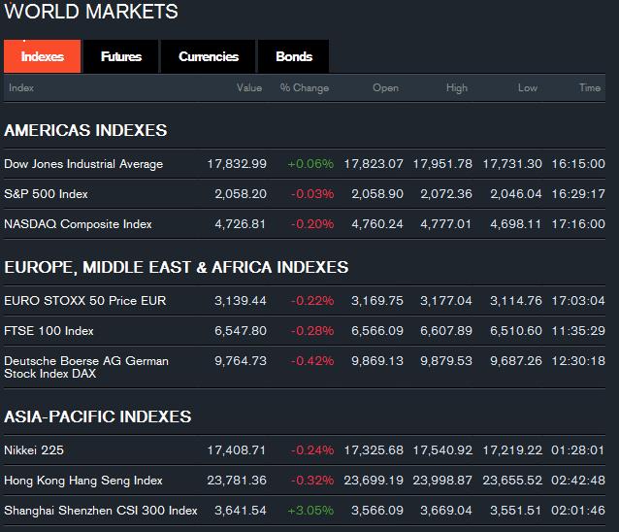Select Nikkei 225 value 17,408.71
619x532 pixels.
[237, 450]
